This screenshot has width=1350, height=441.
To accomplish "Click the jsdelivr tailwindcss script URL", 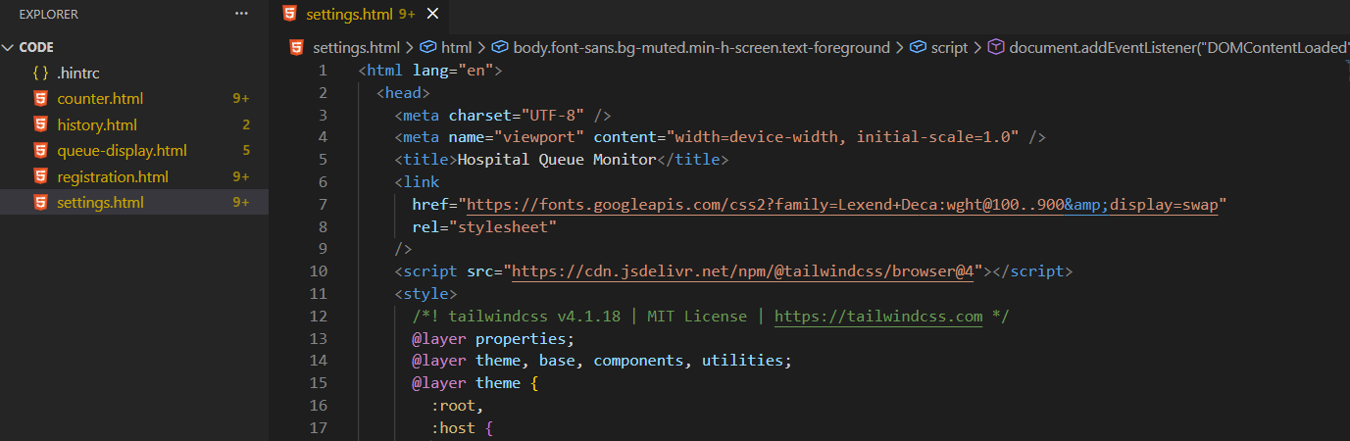I will tap(742, 271).
